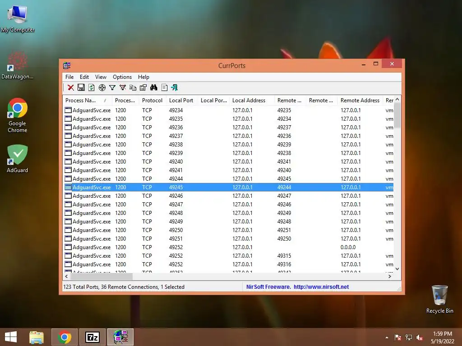Click the vertical scrollbar thumb
462x346 pixels.
[397, 115]
